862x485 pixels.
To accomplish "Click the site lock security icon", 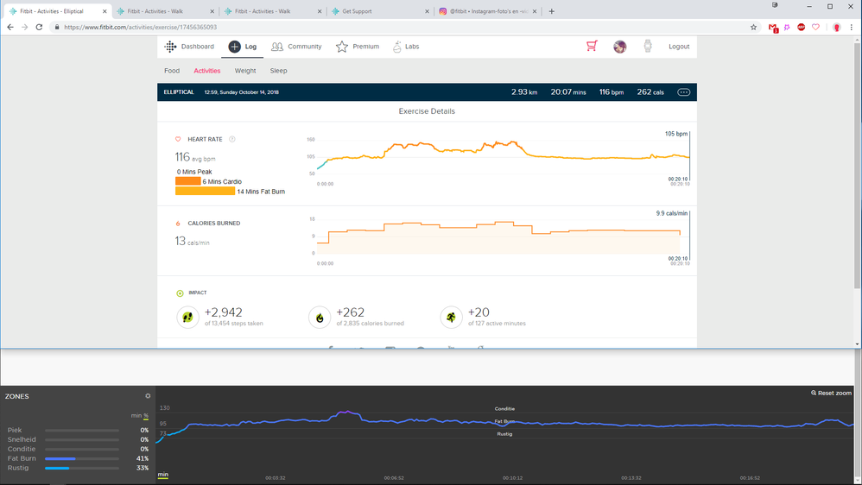I will tap(57, 27).
